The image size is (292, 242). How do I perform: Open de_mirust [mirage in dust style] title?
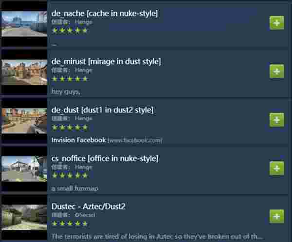pyautogui.click(x=106, y=62)
